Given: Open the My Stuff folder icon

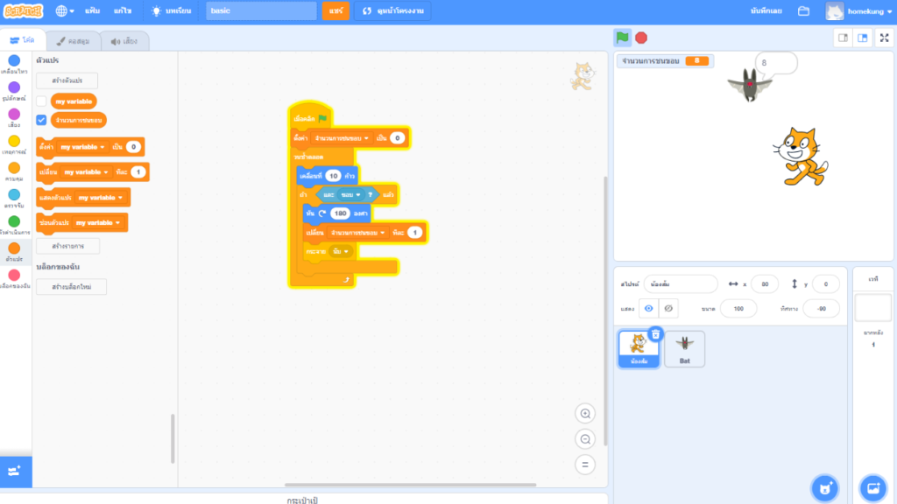Looking at the screenshot, I should tap(803, 11).
